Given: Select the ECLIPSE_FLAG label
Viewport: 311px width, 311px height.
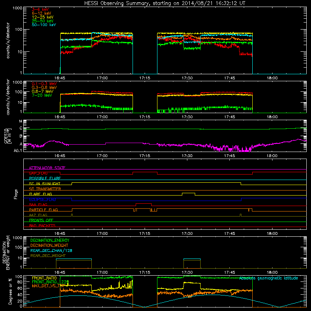Looking at the screenshot, I should (42, 199).
